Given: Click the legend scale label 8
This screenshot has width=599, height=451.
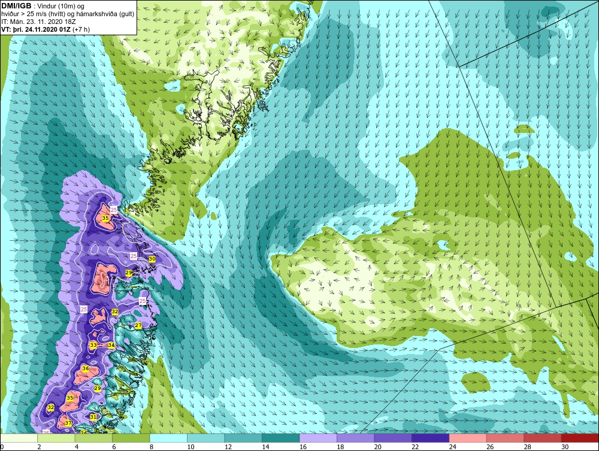Looking at the screenshot, I should tap(152, 447).
